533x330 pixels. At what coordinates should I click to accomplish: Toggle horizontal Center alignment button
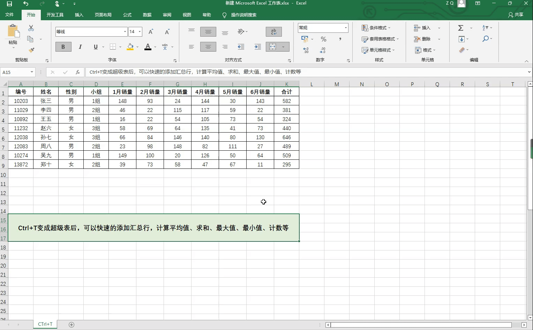(208, 47)
